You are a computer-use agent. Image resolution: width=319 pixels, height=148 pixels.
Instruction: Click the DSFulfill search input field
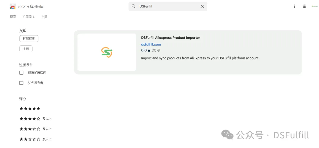pos(168,6)
